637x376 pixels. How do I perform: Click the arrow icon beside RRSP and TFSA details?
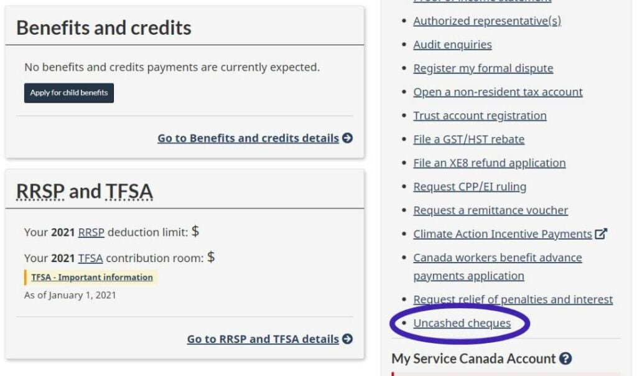[x=348, y=339]
